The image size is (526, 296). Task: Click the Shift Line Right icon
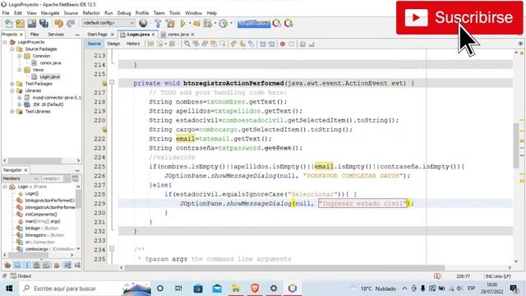click(x=271, y=44)
